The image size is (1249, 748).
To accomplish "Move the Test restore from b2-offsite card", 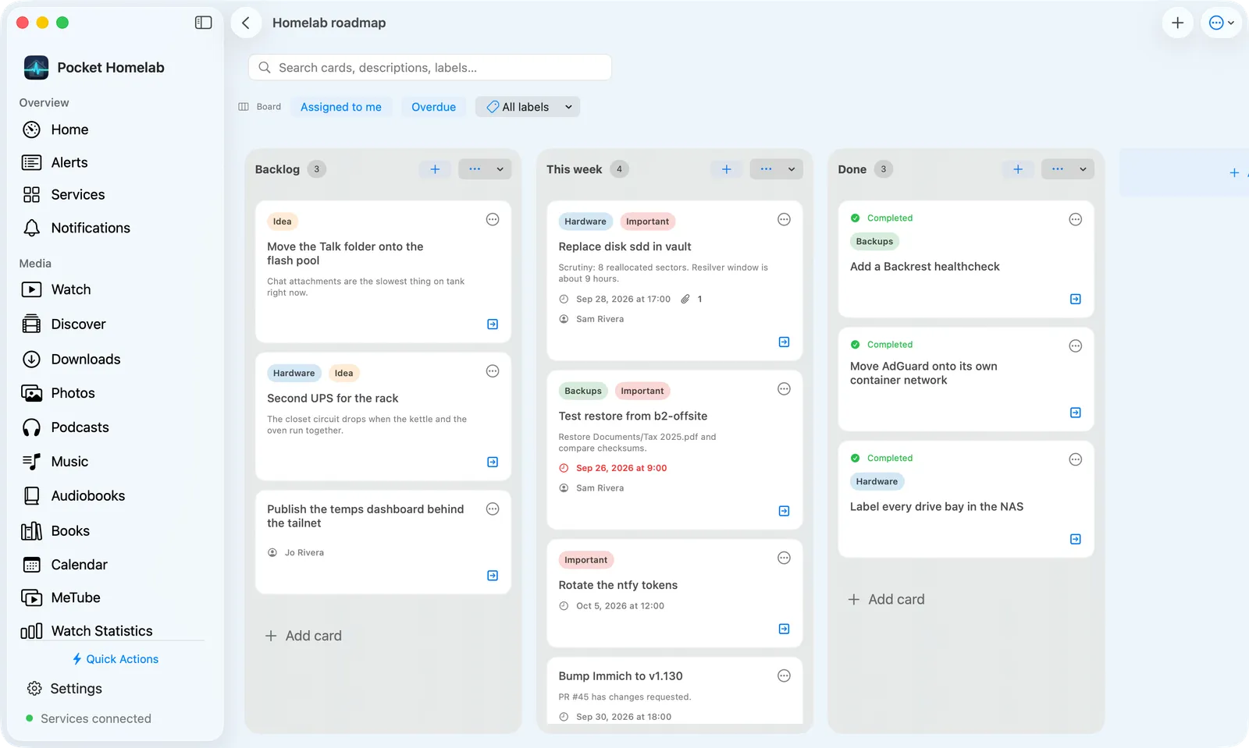I will coord(784,511).
